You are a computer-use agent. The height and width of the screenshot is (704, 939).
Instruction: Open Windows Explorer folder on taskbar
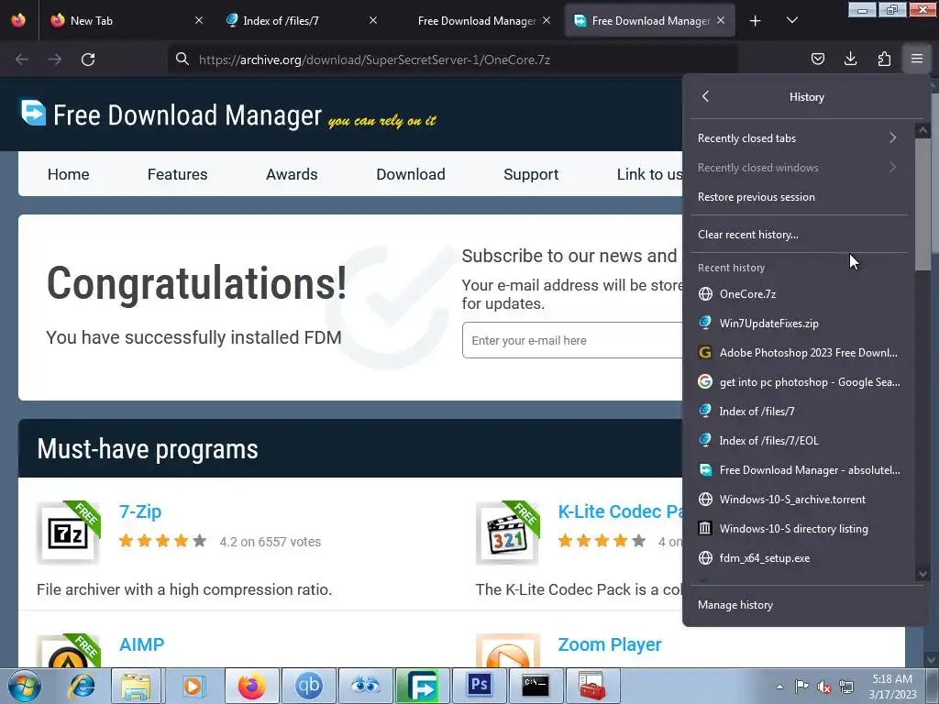click(136, 686)
